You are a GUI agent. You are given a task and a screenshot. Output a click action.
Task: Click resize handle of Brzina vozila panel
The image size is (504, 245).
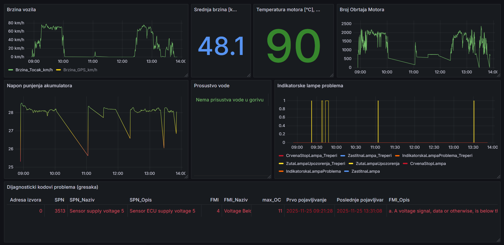(186, 75)
